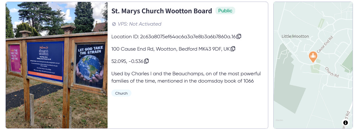
Task: Click the 52.095, -0.536 coordinate text
Action: (127, 61)
